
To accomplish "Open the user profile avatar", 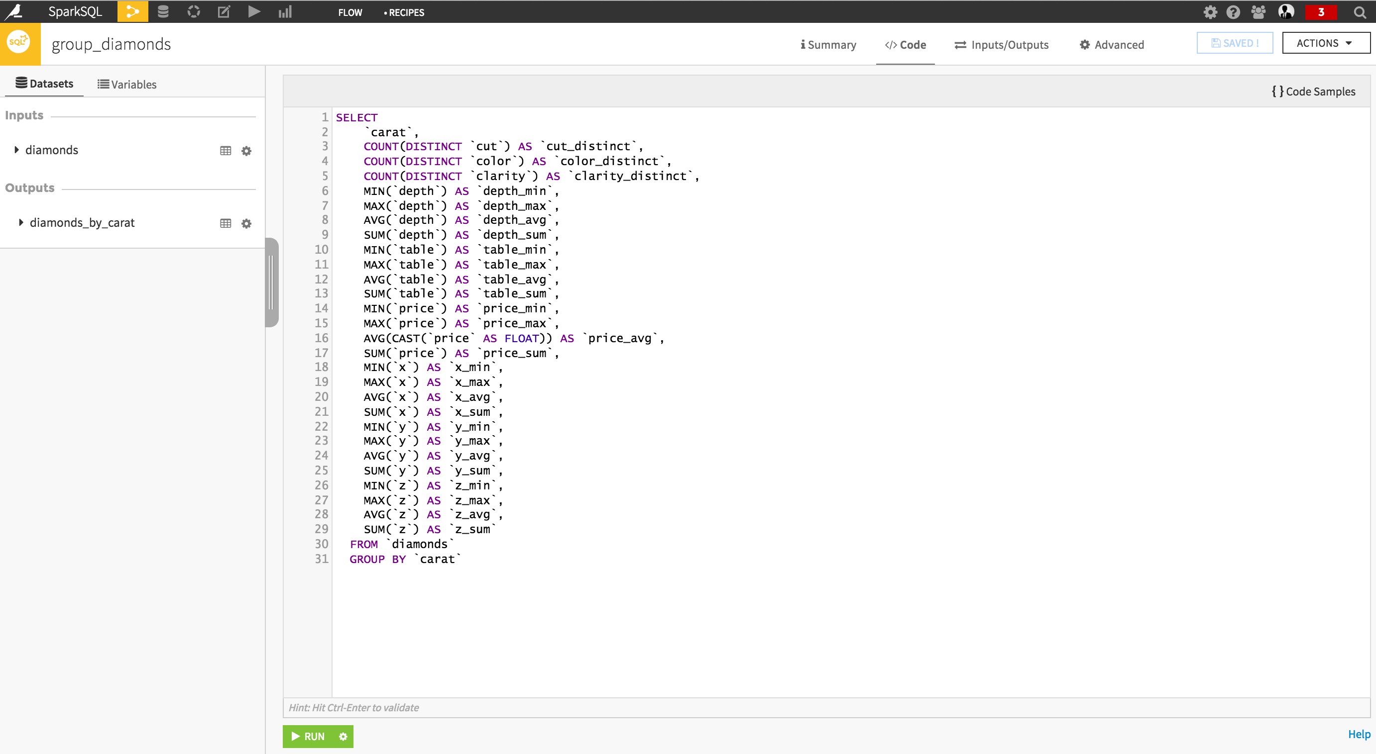I will pyautogui.click(x=1286, y=12).
